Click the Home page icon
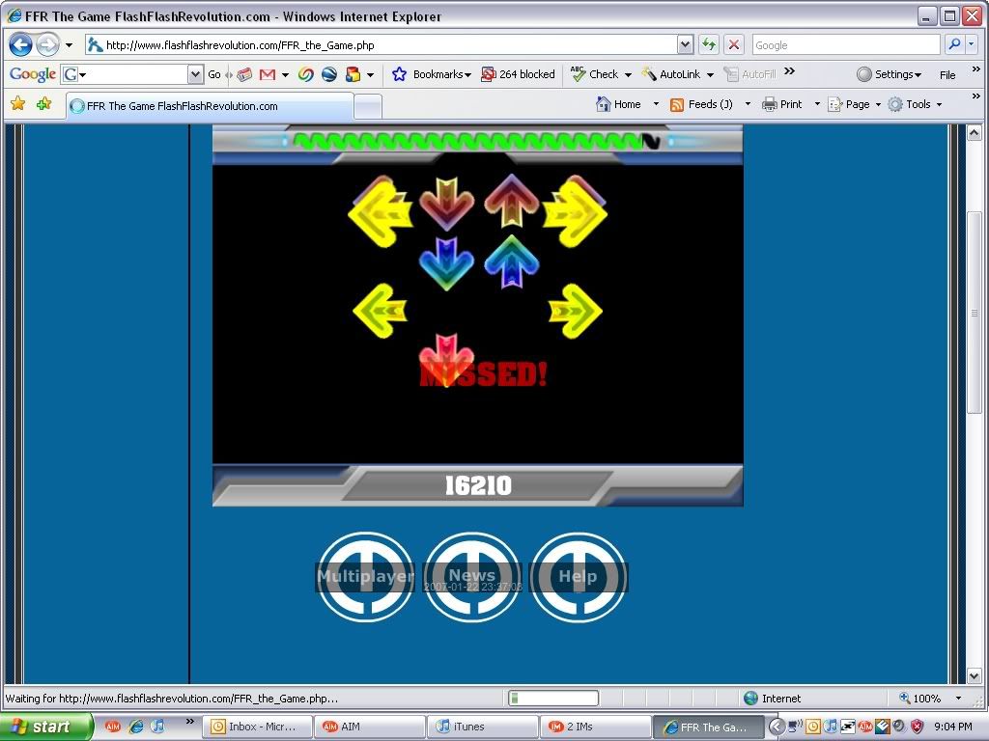The height and width of the screenshot is (741, 989). point(618,104)
